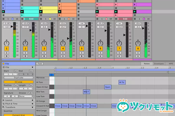Click the Fold button

coord(40,64)
